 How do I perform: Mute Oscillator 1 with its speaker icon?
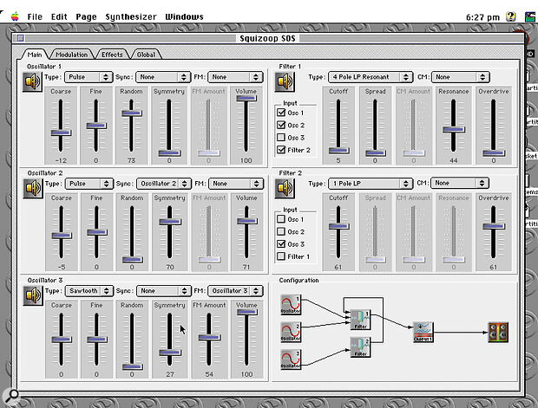pos(32,82)
